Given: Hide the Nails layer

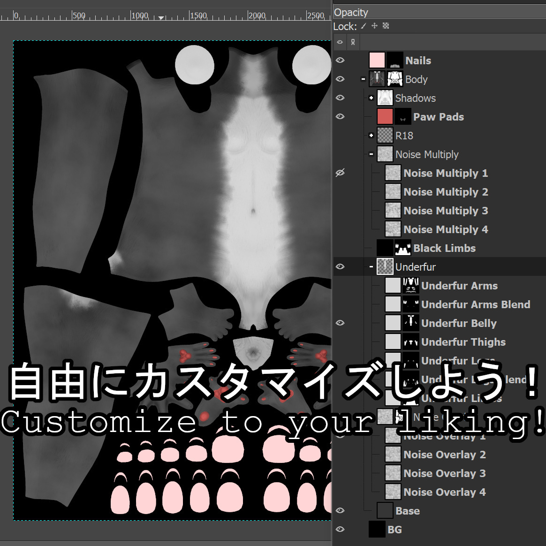Looking at the screenshot, I should pyautogui.click(x=340, y=60).
